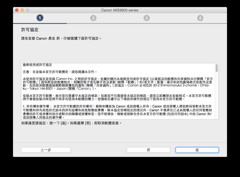Click the license agreement scrollbar thumb

[217, 68]
